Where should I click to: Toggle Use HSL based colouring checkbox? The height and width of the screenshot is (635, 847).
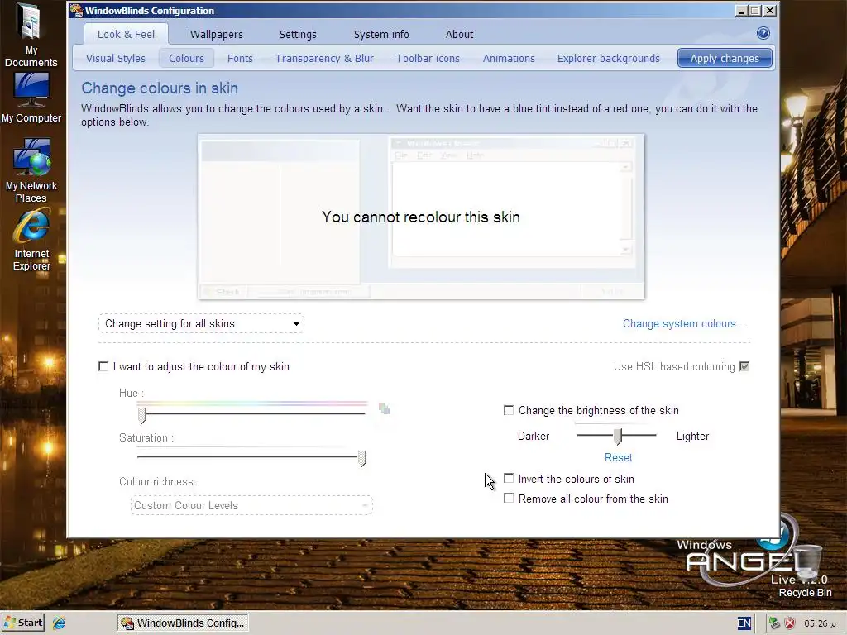tap(744, 366)
